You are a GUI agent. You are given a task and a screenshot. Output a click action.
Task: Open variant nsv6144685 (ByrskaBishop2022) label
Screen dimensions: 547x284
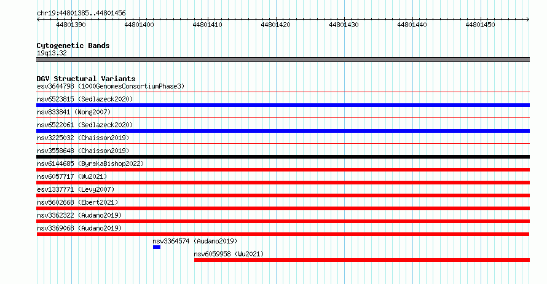[90, 164]
